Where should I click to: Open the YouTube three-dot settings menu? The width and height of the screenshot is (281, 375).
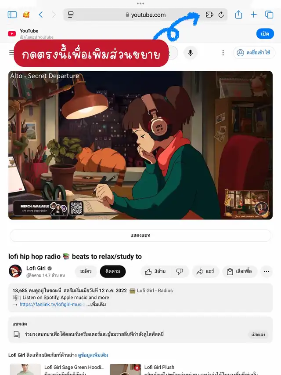(x=223, y=53)
